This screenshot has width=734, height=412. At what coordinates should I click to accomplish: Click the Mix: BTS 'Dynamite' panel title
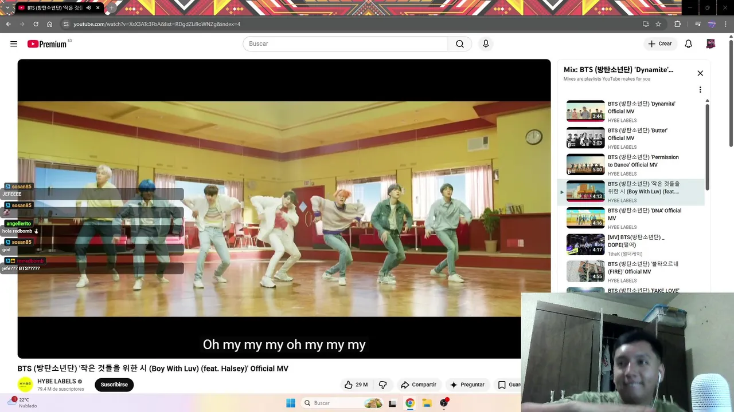(x=619, y=70)
